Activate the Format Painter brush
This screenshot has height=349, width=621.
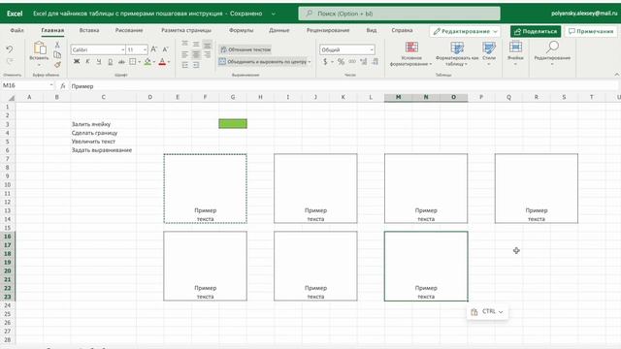57,65
